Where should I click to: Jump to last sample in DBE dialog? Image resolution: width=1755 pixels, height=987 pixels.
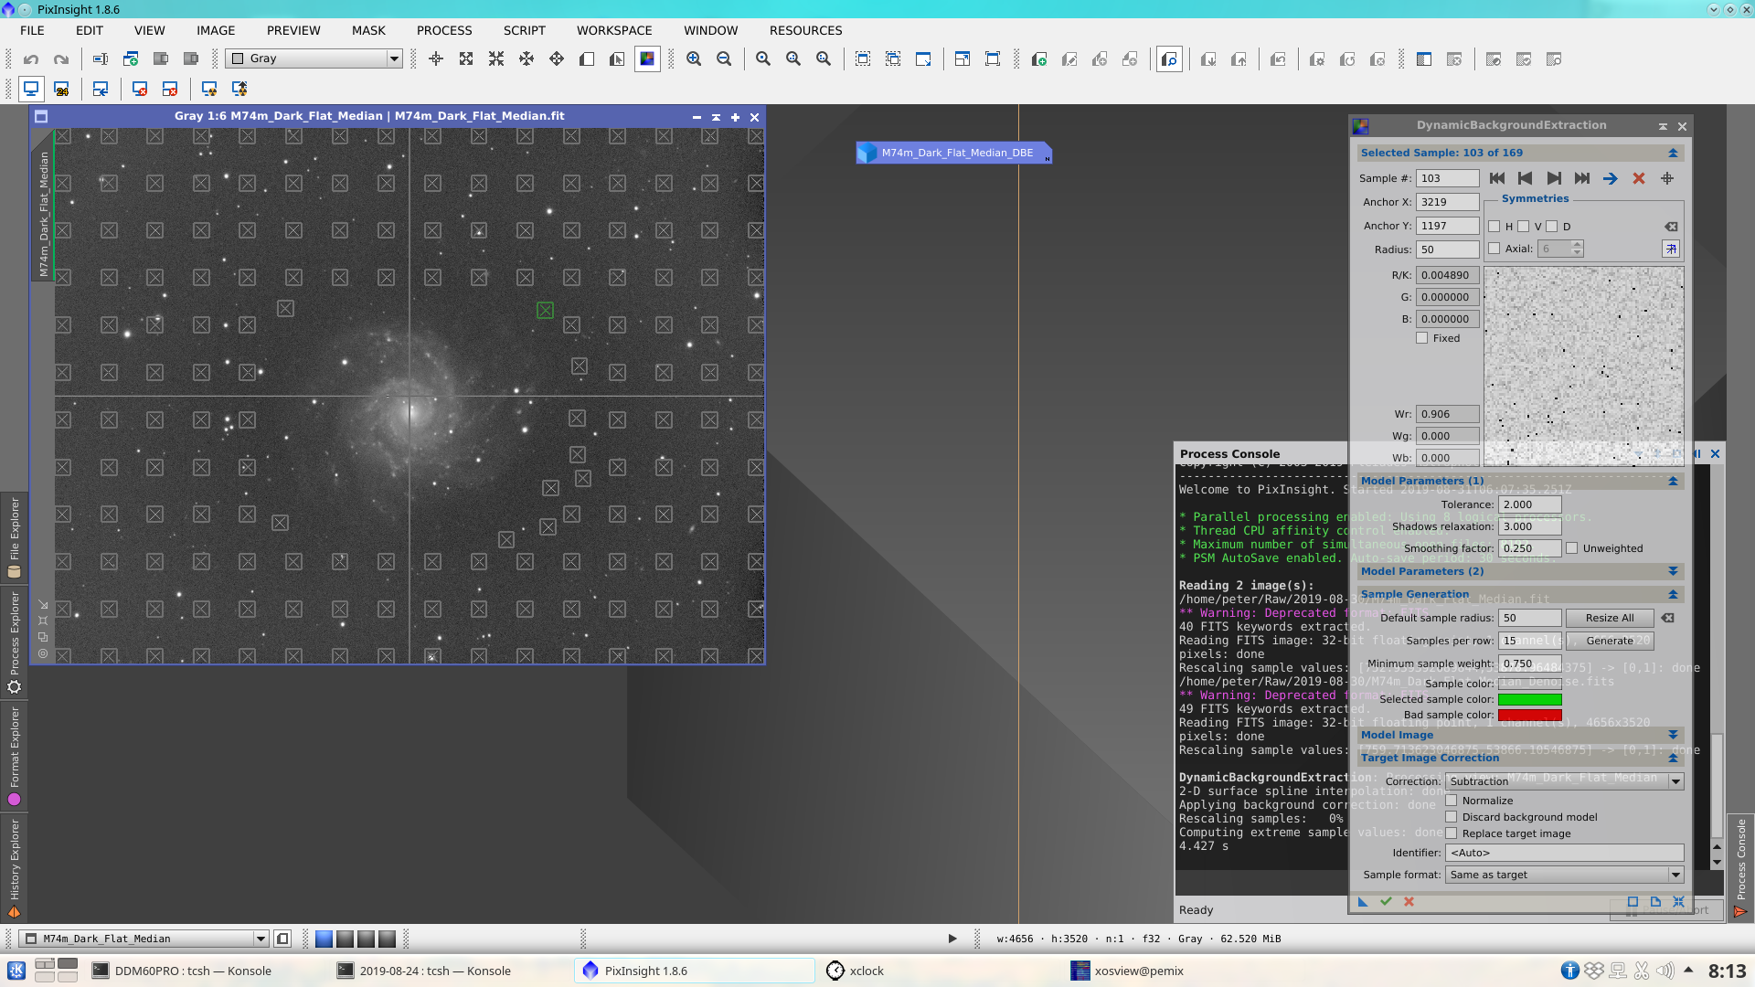click(x=1582, y=178)
